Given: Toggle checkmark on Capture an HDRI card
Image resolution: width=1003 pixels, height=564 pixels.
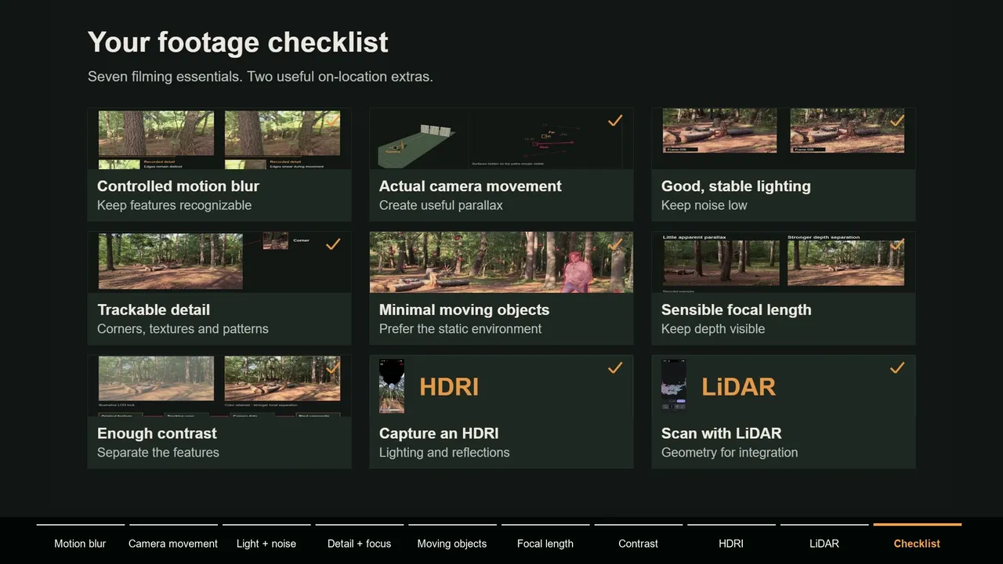Looking at the screenshot, I should pos(615,367).
